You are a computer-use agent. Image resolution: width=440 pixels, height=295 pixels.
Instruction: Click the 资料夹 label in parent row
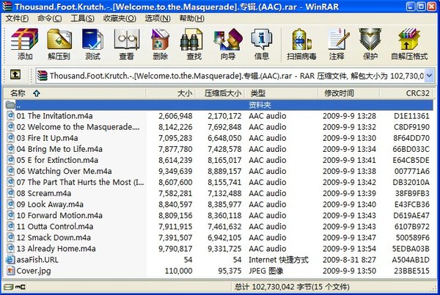pos(260,105)
